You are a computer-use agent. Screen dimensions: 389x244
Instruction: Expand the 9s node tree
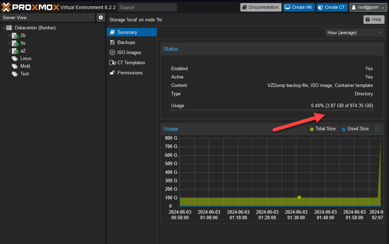click(x=10, y=43)
